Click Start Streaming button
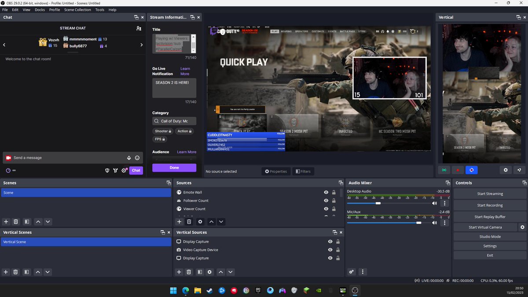528x297 pixels. click(x=490, y=194)
